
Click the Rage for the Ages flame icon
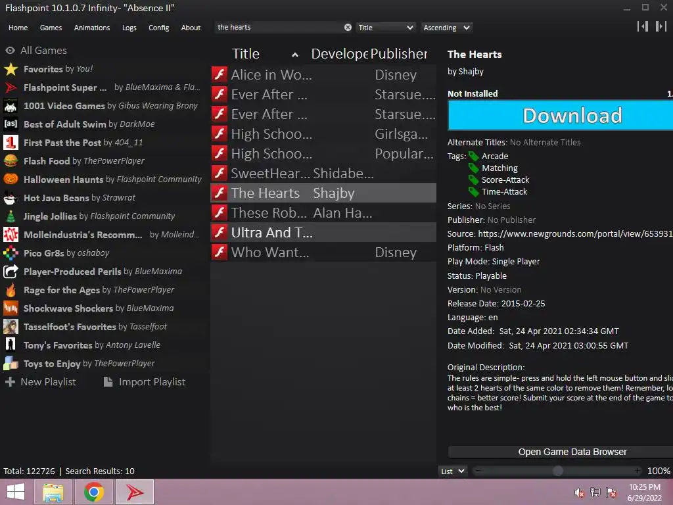coord(11,290)
